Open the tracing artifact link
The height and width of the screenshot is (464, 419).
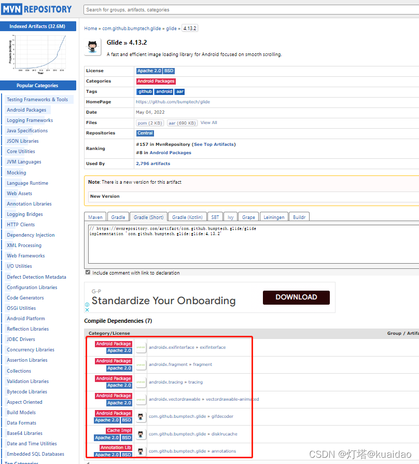(195, 382)
